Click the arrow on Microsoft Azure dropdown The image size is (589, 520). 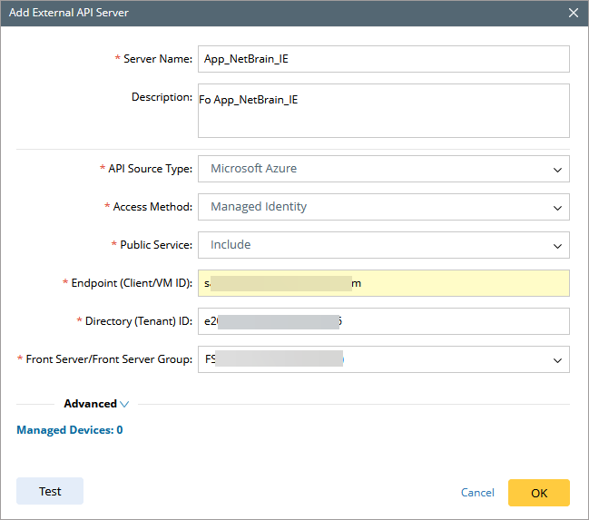(556, 169)
